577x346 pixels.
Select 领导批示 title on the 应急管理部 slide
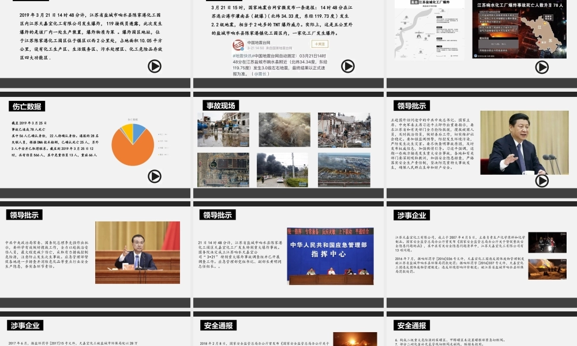[x=218, y=215]
